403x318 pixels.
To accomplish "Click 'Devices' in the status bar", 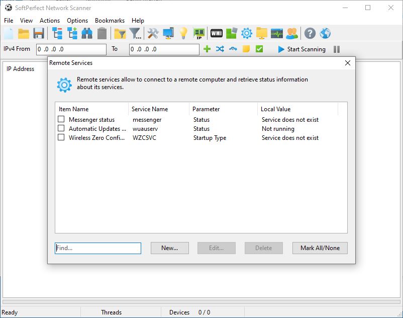I will (x=179, y=312).
